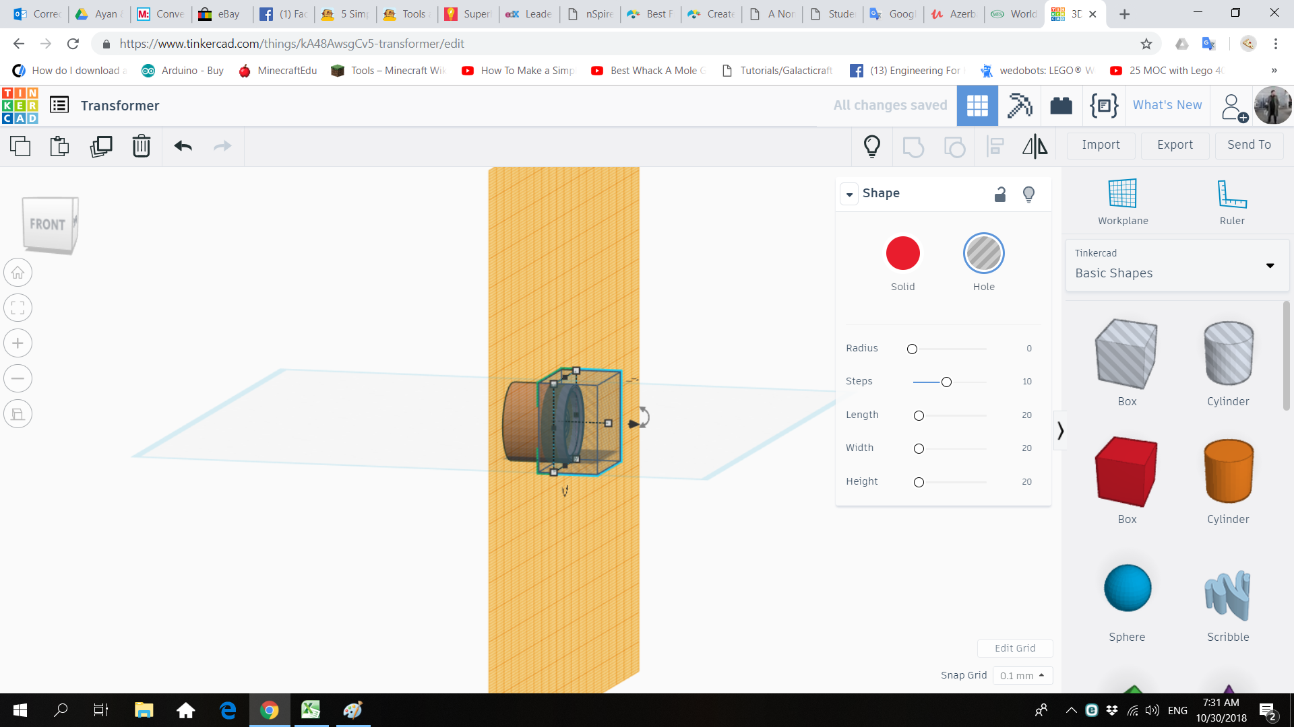Viewport: 1294px width, 727px height.
Task: Click the Group tool in the toolbar
Action: coord(913,146)
